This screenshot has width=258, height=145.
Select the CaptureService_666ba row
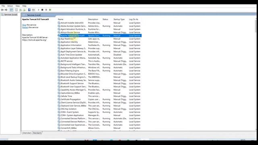click(x=100, y=93)
